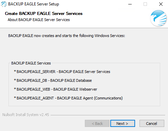This screenshot has width=168, height=131.
Task: Click the 'BACKUP EAGLE Services' group label
Action: coord(31,63)
